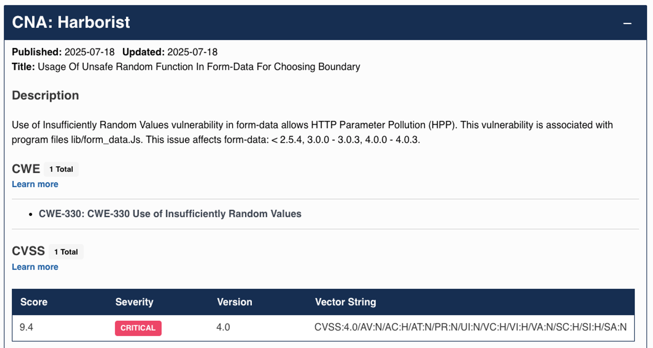The width and height of the screenshot is (653, 348).
Task: Click the 9.4 score cell
Action: click(x=27, y=327)
